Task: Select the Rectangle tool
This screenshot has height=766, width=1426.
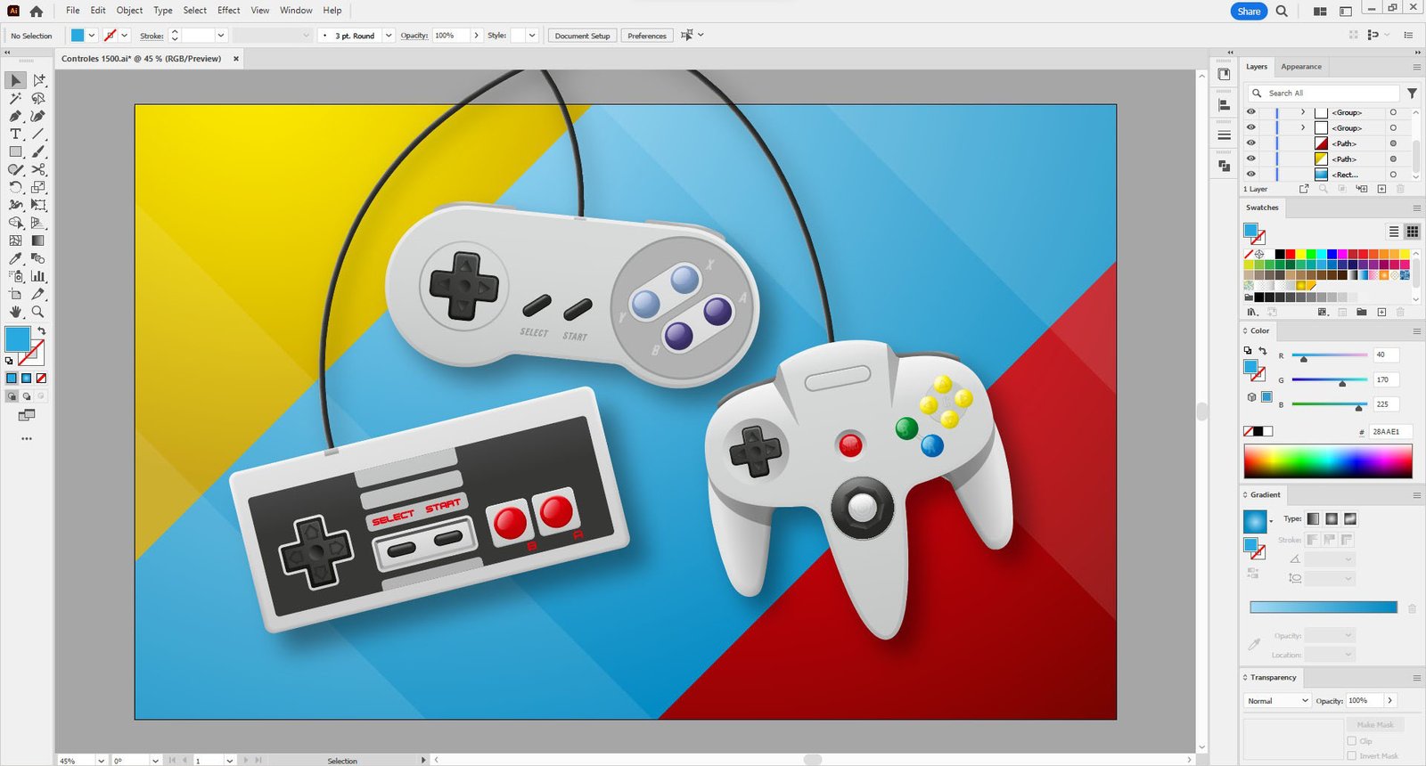Action: coord(15,151)
